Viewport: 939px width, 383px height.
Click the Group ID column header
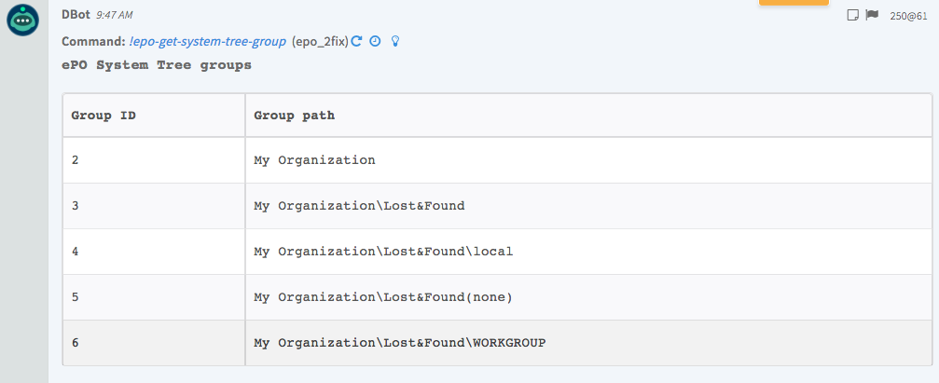click(x=104, y=116)
